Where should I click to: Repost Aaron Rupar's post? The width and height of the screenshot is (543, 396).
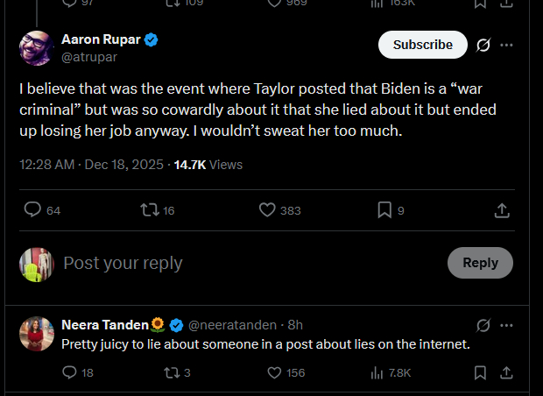pyautogui.click(x=148, y=210)
